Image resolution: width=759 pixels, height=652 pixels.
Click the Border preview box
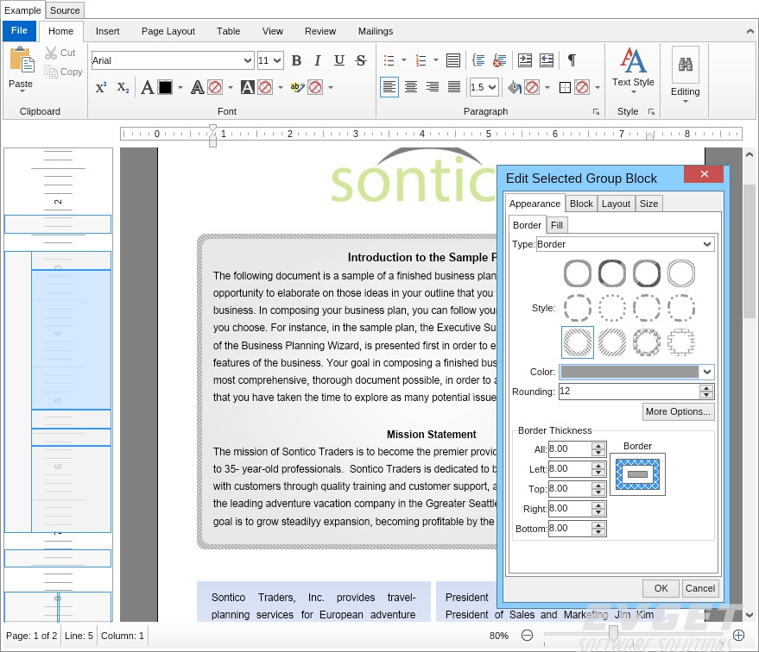pos(637,474)
